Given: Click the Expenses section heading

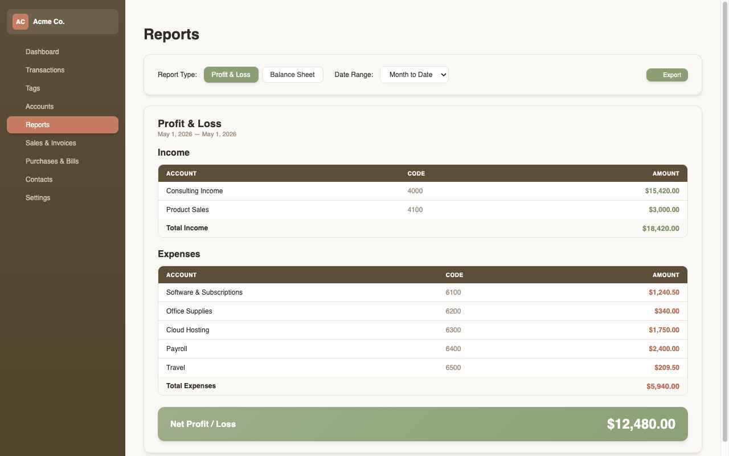Looking at the screenshot, I should pos(179,254).
